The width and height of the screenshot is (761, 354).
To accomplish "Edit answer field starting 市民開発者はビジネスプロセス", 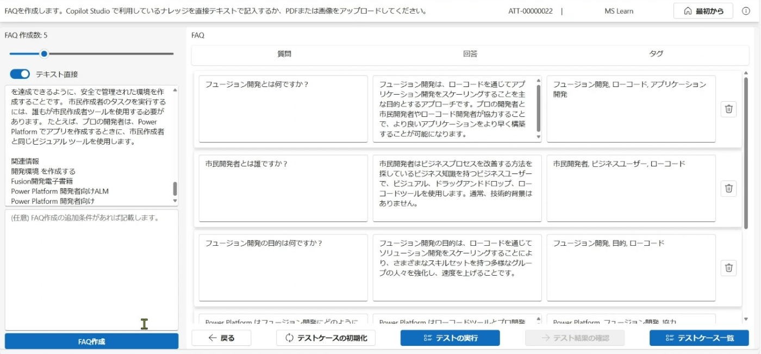I will pos(457,188).
